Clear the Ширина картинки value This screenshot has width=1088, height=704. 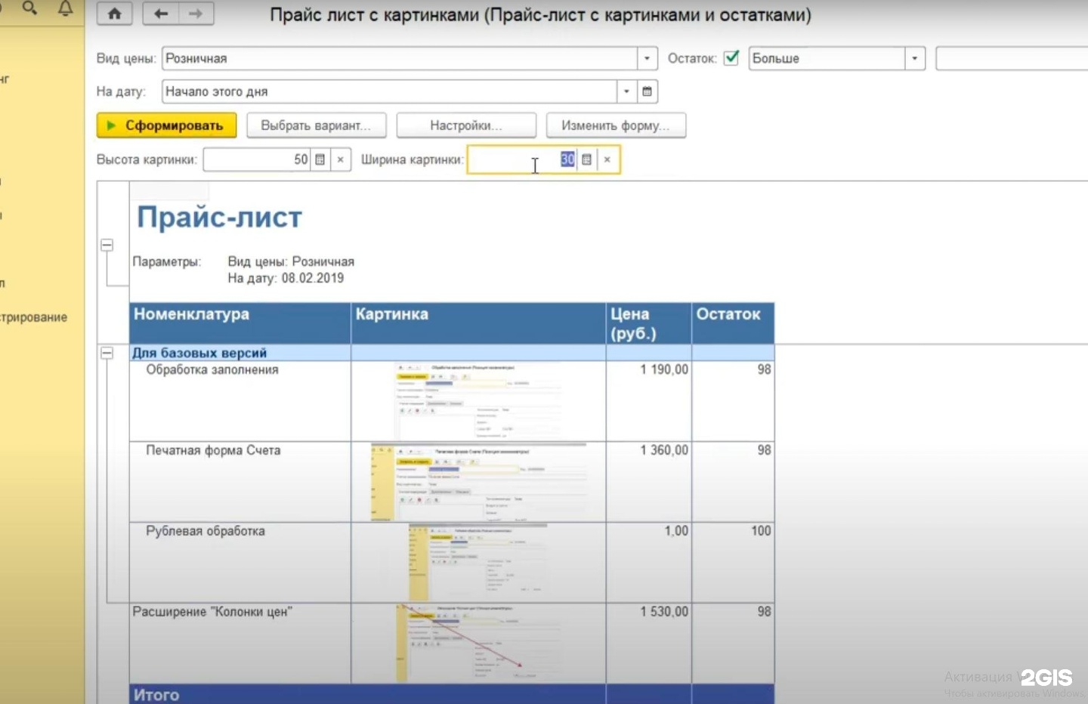607,159
